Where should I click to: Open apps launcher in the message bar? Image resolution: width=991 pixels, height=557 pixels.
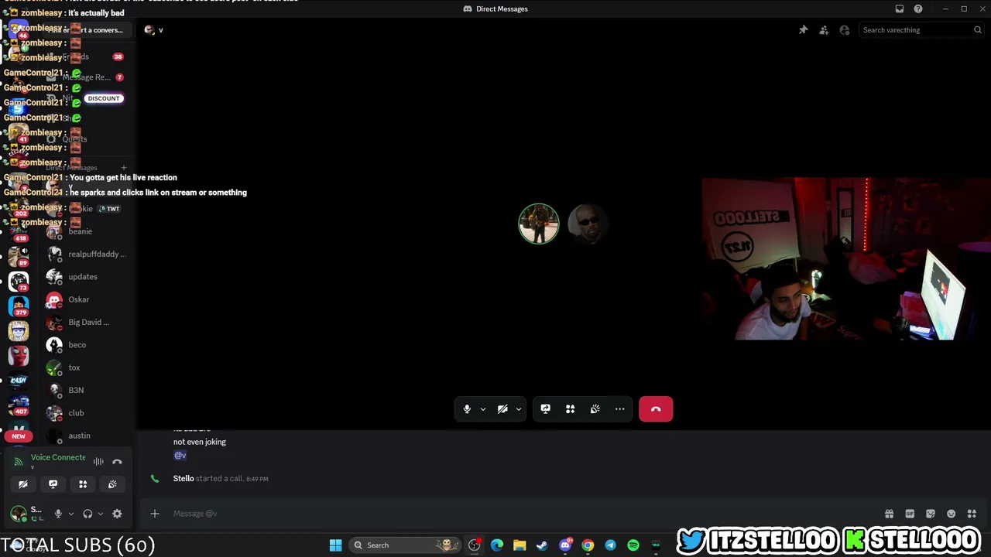coord(972,514)
